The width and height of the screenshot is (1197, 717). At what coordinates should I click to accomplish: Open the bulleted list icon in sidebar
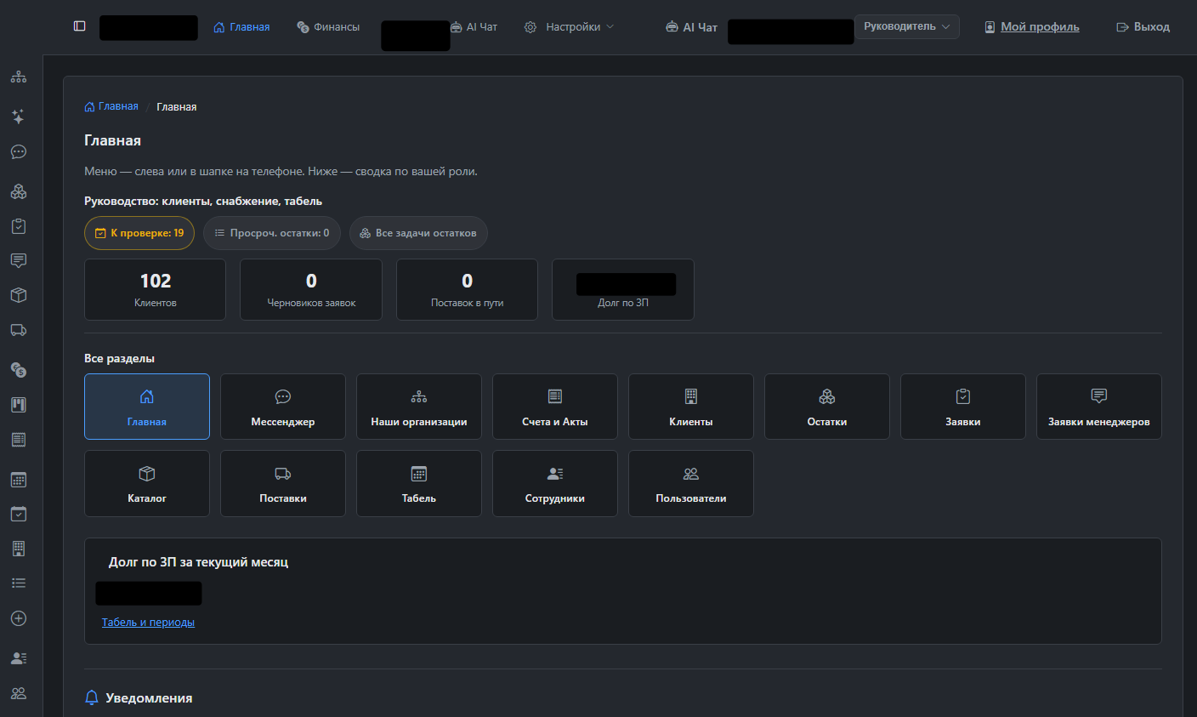point(19,583)
